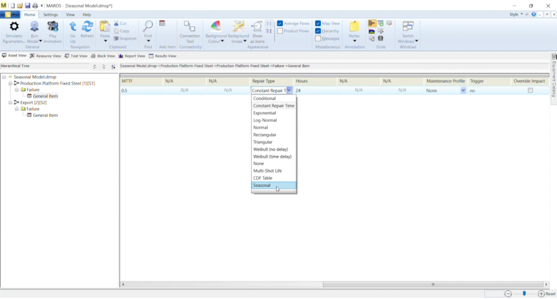The width and height of the screenshot is (557, 299).
Task: Collapse the Production Platform Fixed Steel node
Action: 10,83
